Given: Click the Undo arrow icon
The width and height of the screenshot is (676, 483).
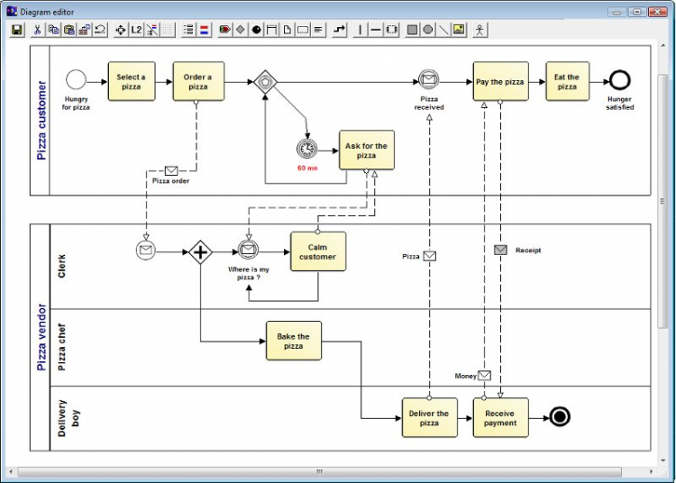Looking at the screenshot, I should 100,30.
